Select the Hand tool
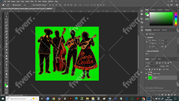The image size is (179, 101). click(6, 74)
